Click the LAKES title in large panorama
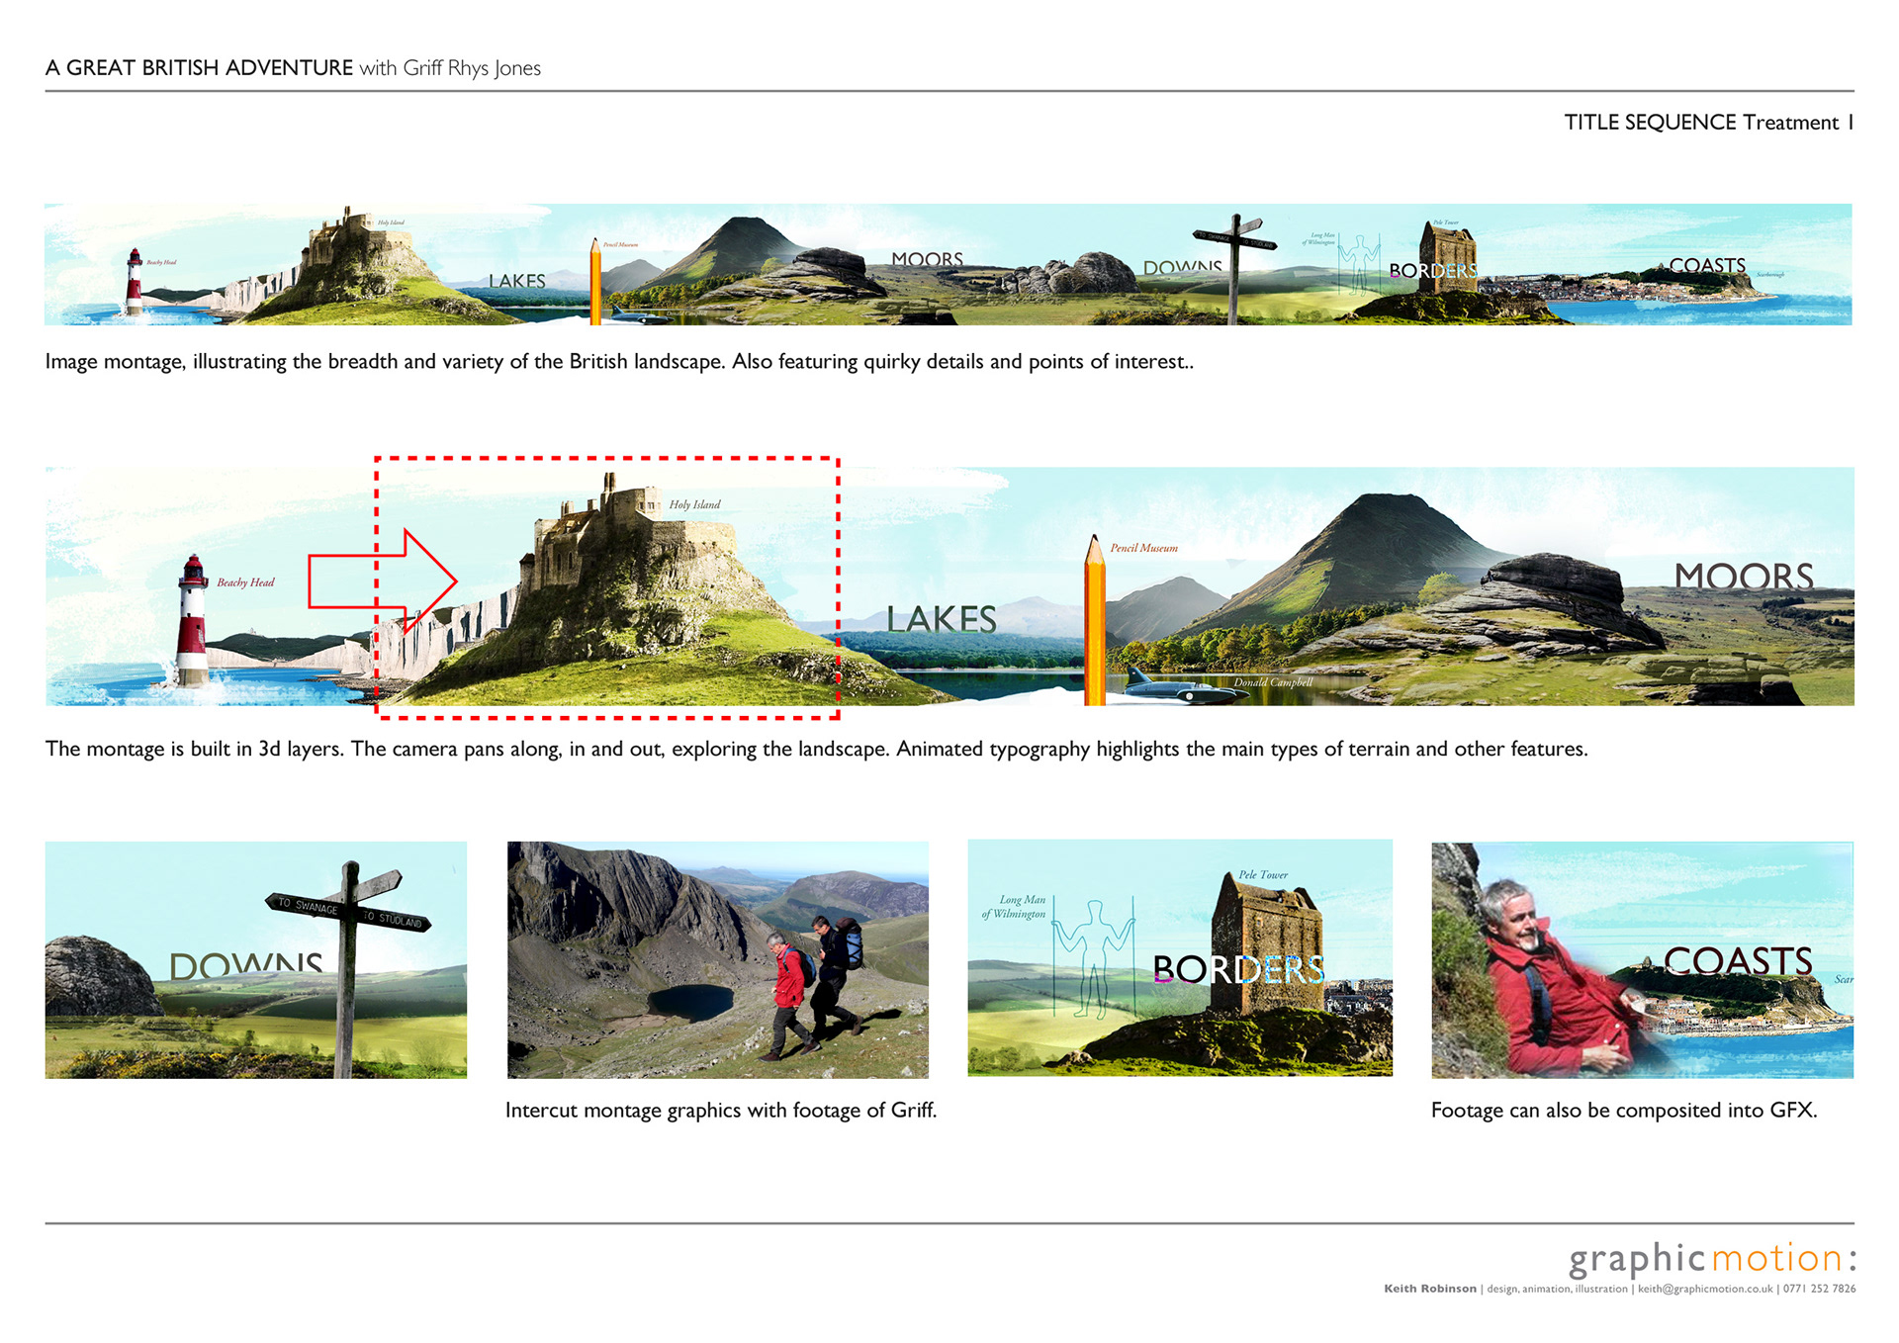Screen dimensions: 1899x1343 (941, 619)
